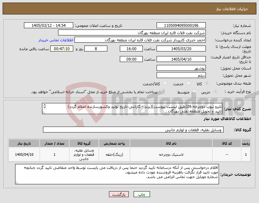Click the گروه کالا field وسایل نقلیه
259x203 pixels.
click(133, 130)
